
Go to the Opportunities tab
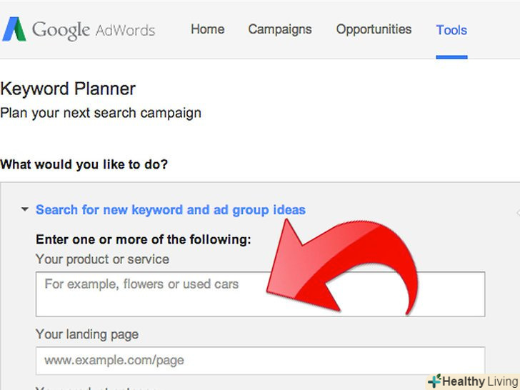(x=374, y=29)
